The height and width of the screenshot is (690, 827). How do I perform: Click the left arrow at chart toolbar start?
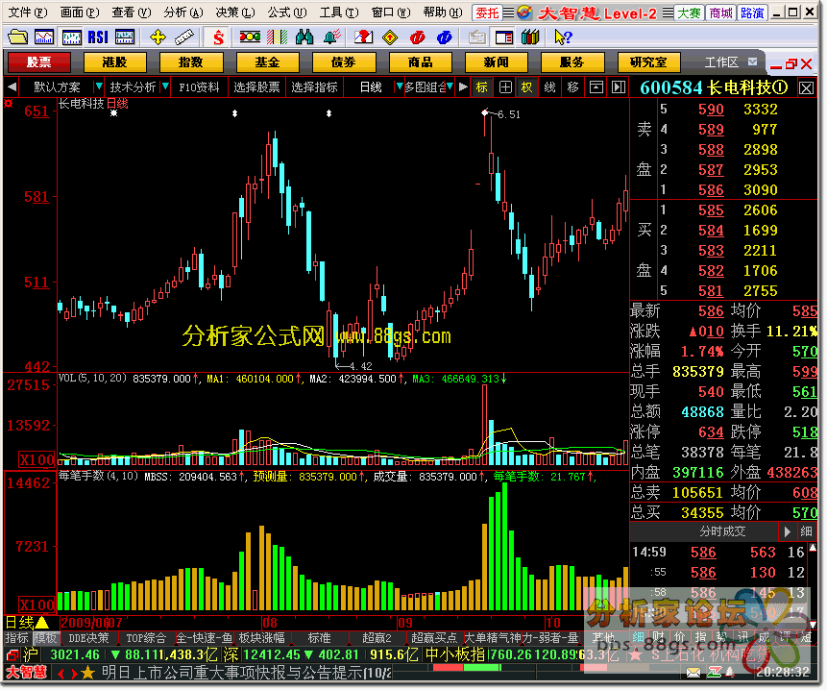(x=12, y=86)
